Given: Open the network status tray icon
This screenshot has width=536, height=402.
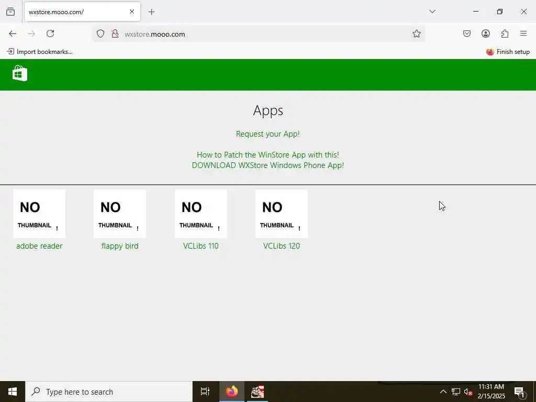Looking at the screenshot, I should 456,392.
